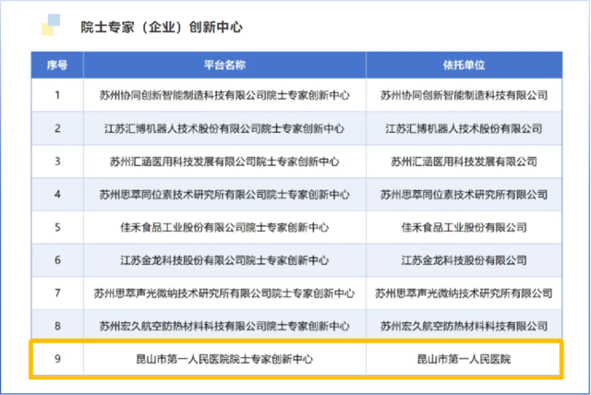Select 昆山市第一人民医院 in the 依托单位 column

tap(464, 359)
